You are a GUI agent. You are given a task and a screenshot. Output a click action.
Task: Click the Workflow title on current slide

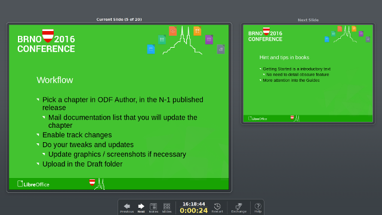point(55,80)
